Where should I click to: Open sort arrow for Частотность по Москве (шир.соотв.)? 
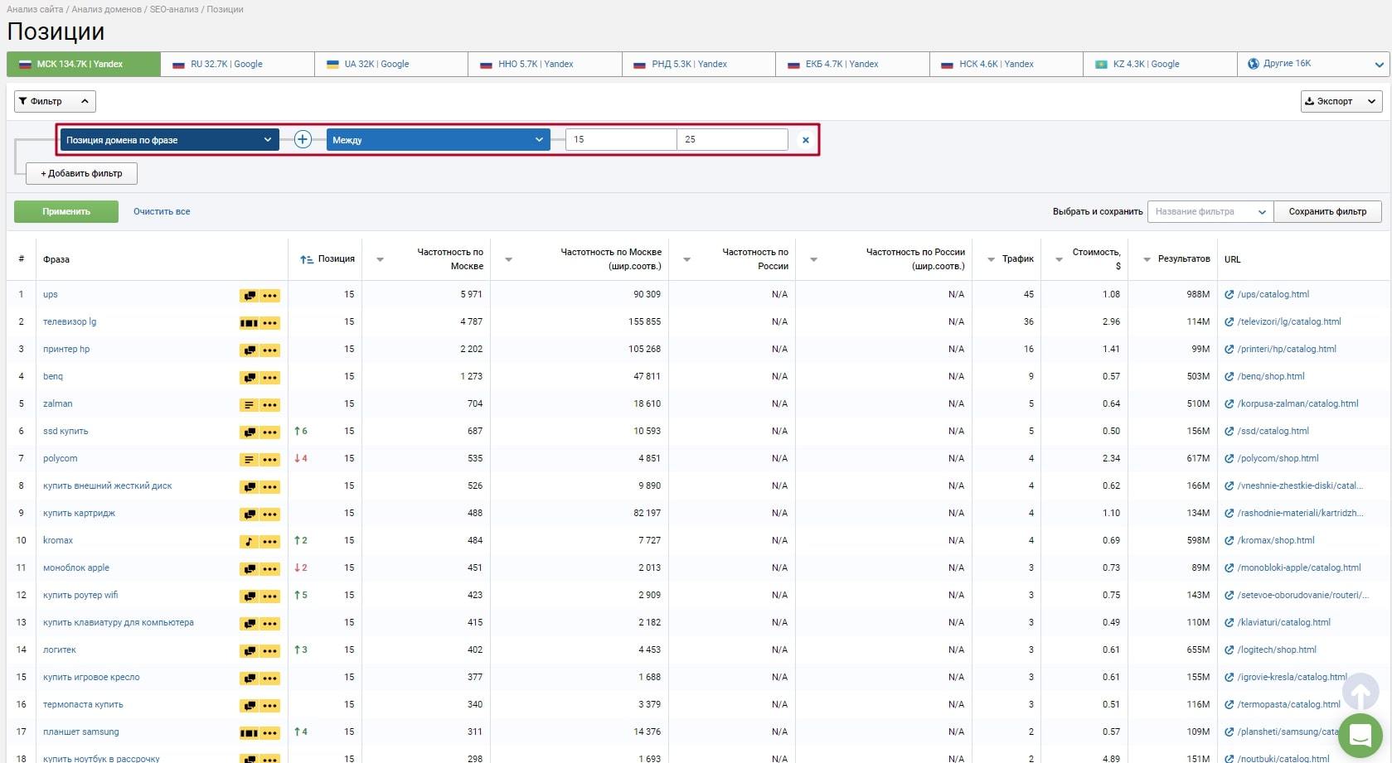(x=508, y=260)
